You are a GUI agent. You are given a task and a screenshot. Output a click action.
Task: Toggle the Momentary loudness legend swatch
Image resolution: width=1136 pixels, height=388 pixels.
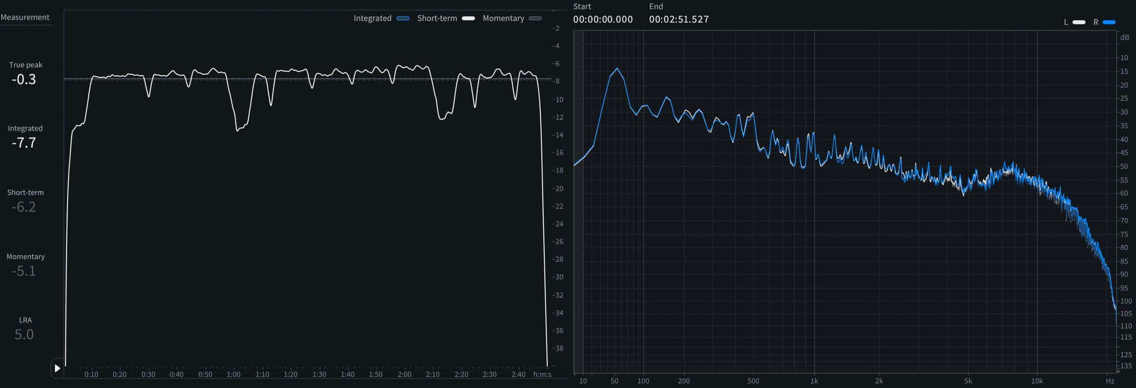point(535,18)
